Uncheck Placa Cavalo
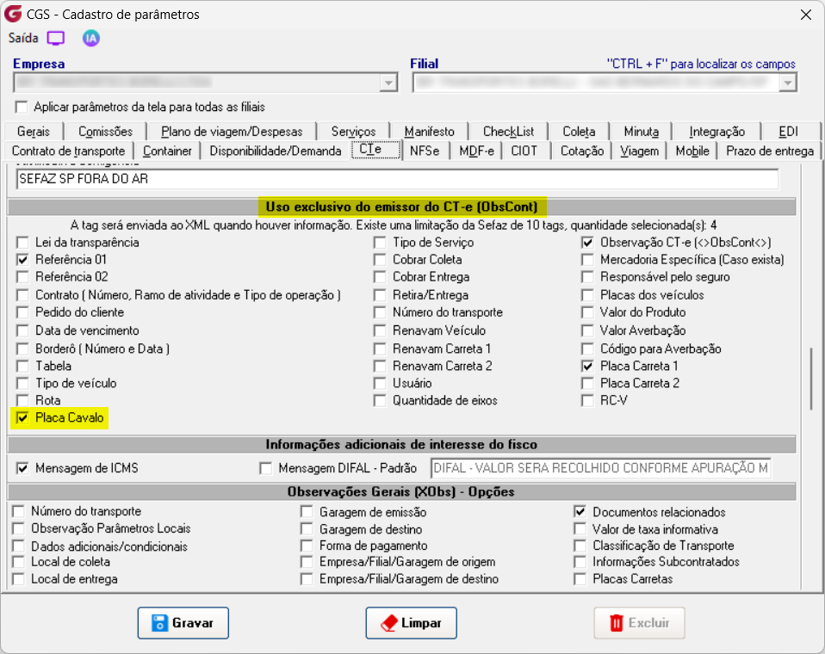 point(22,418)
